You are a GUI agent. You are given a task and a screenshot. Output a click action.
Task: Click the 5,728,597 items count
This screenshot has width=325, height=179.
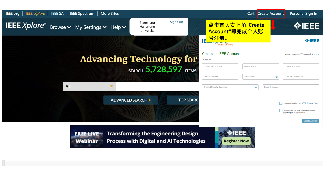pyautogui.click(x=164, y=69)
